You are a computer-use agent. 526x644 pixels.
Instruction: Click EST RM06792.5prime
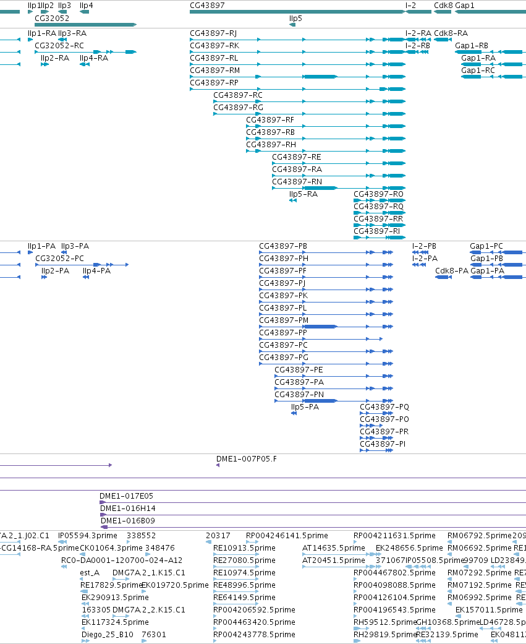coord(449,542)
